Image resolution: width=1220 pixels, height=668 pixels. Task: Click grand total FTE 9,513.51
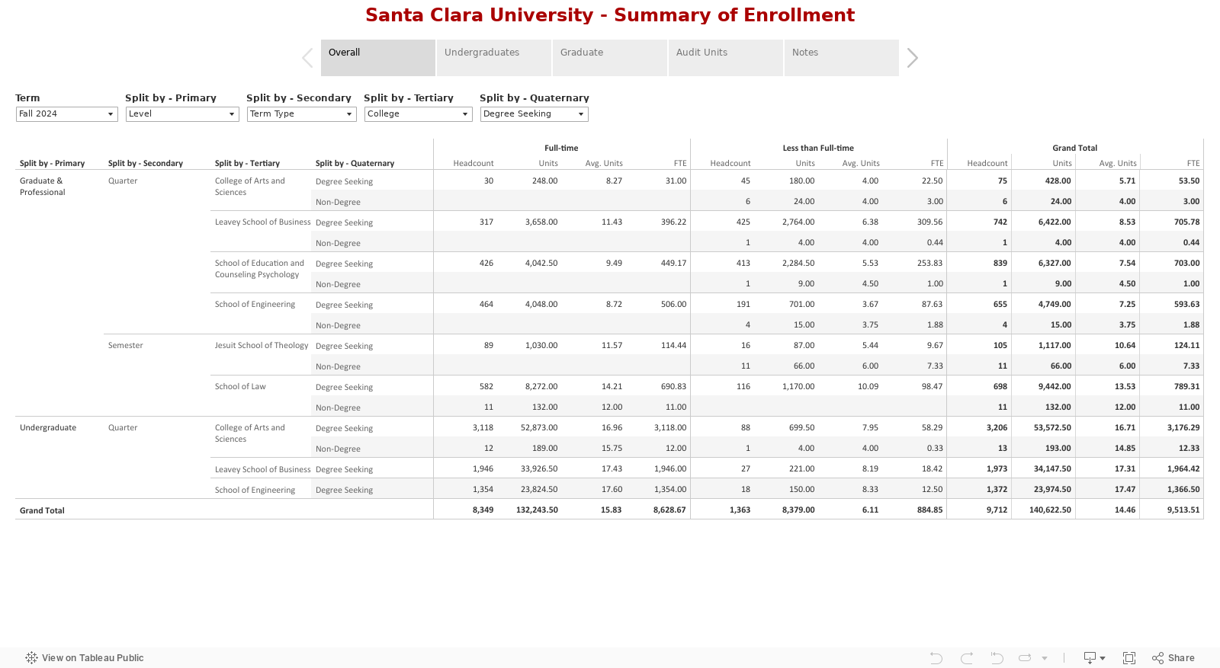coord(1183,510)
